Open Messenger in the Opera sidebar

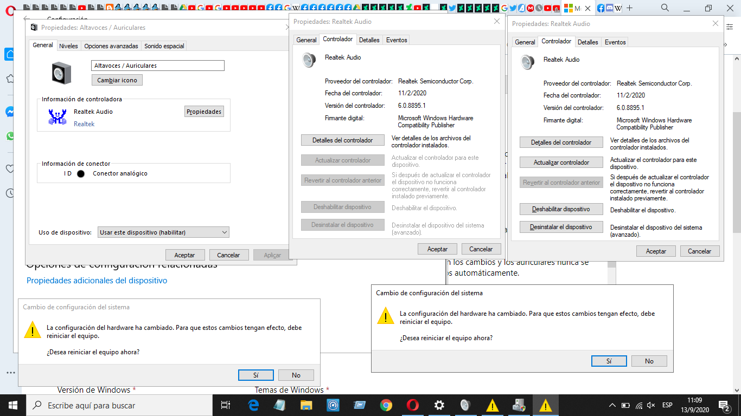[x=10, y=112]
